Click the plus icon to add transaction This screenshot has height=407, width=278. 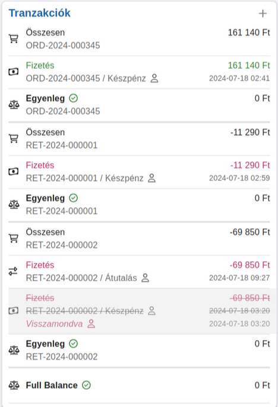[x=263, y=13]
